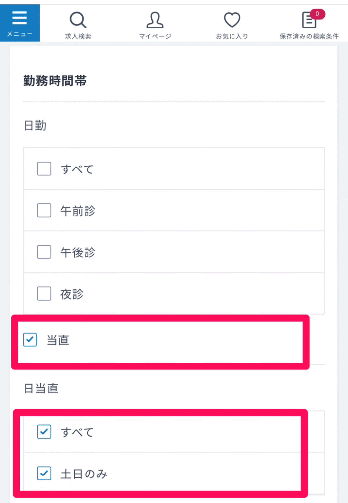
Task: Uncheck the すべて checkbox under 日当直
Action: tap(44, 432)
